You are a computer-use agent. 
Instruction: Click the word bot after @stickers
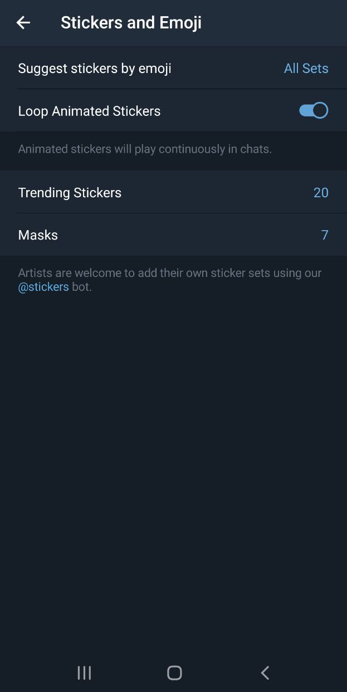[81, 287]
